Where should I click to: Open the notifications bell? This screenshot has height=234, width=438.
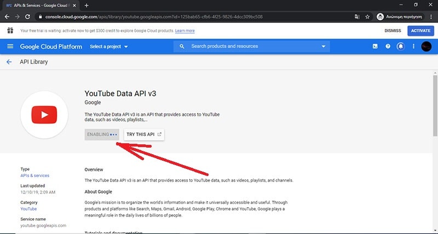[x=401, y=46]
